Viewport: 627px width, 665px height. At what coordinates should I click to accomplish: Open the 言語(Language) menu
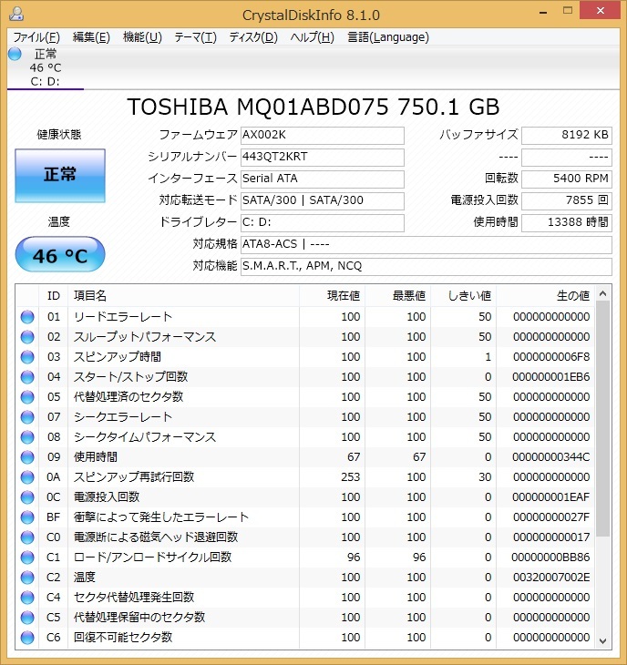coord(388,37)
